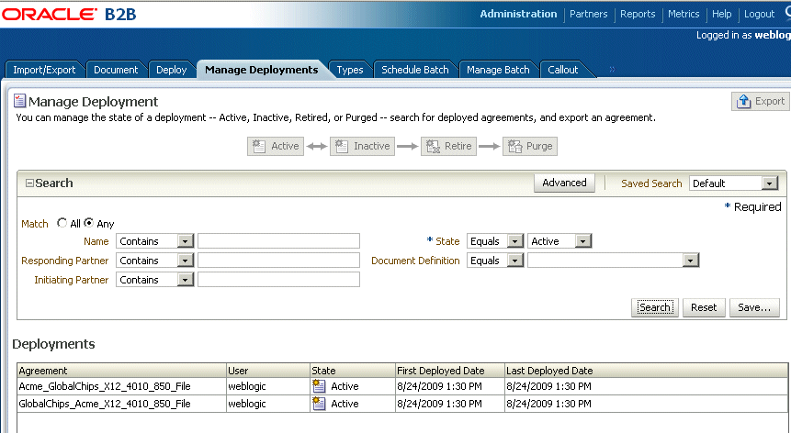The image size is (791, 433).
Task: Switch to the Import/Export tab
Action: 44,70
